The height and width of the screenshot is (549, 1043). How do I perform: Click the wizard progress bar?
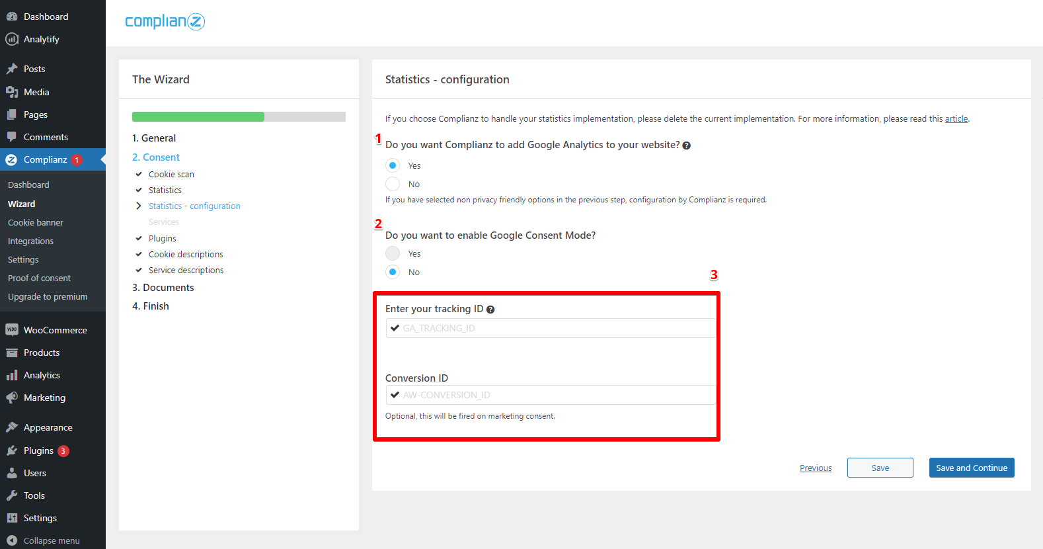point(239,117)
